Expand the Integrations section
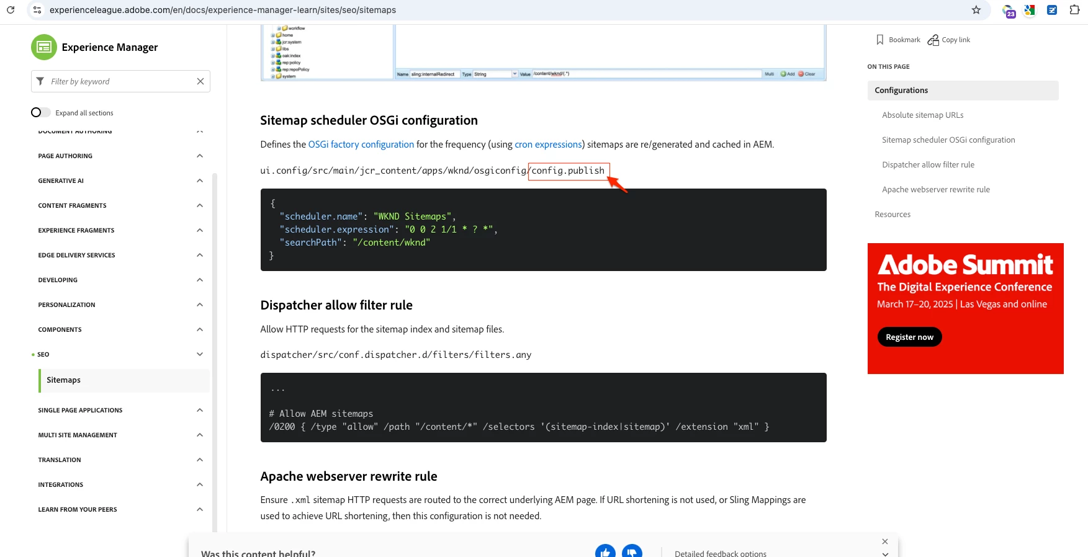Screen dimensions: 1088x557 coord(200,484)
